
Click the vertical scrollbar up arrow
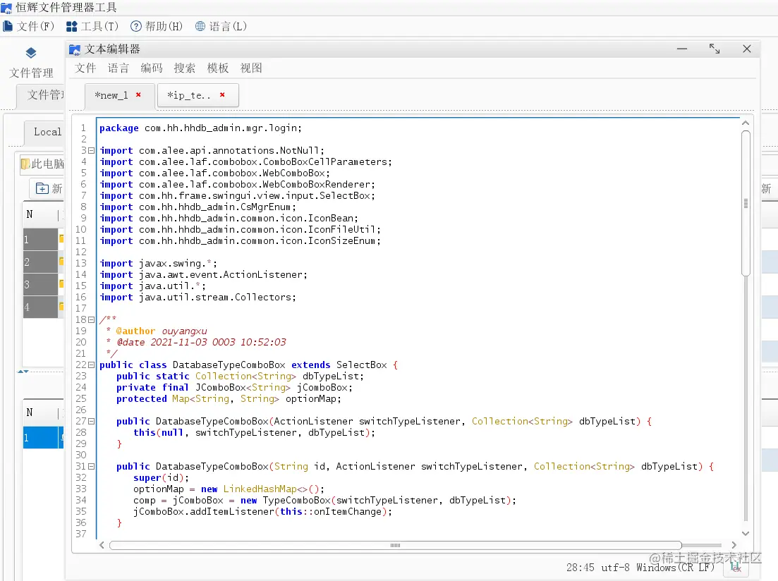746,123
